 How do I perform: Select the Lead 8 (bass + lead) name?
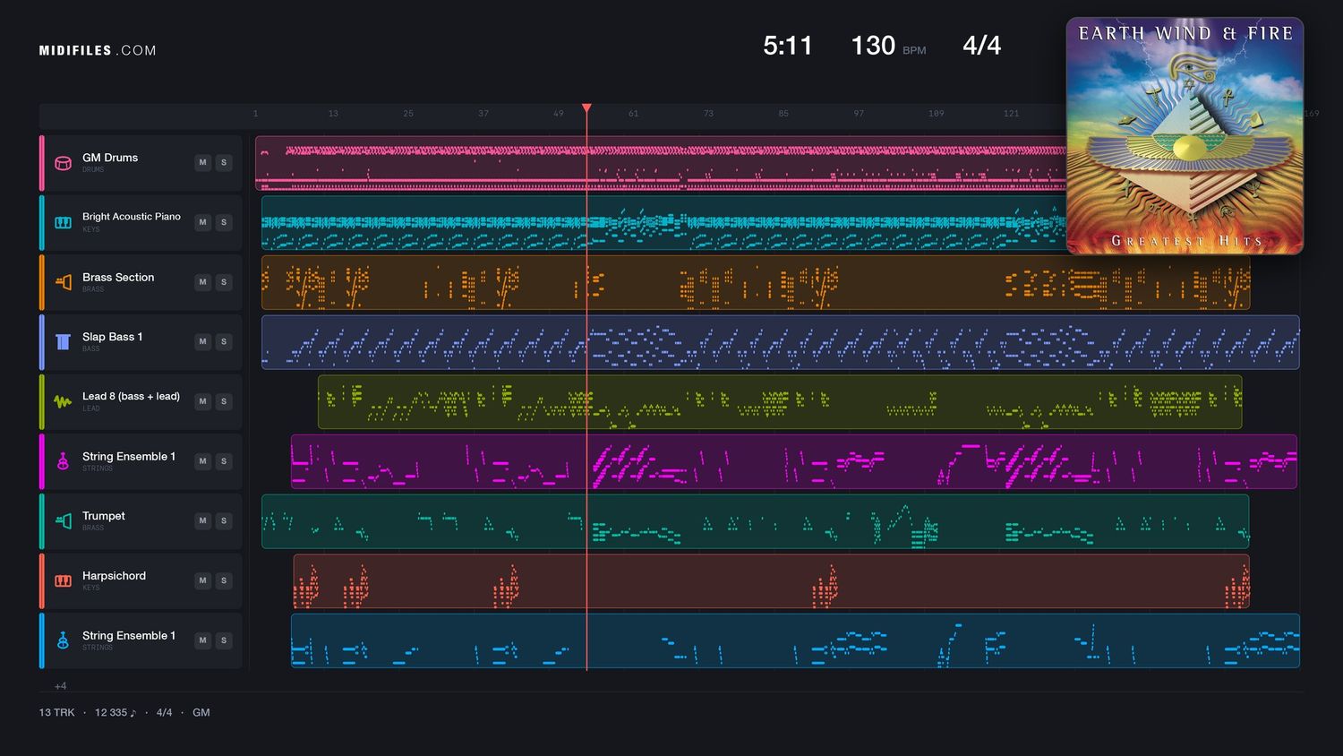(x=131, y=396)
